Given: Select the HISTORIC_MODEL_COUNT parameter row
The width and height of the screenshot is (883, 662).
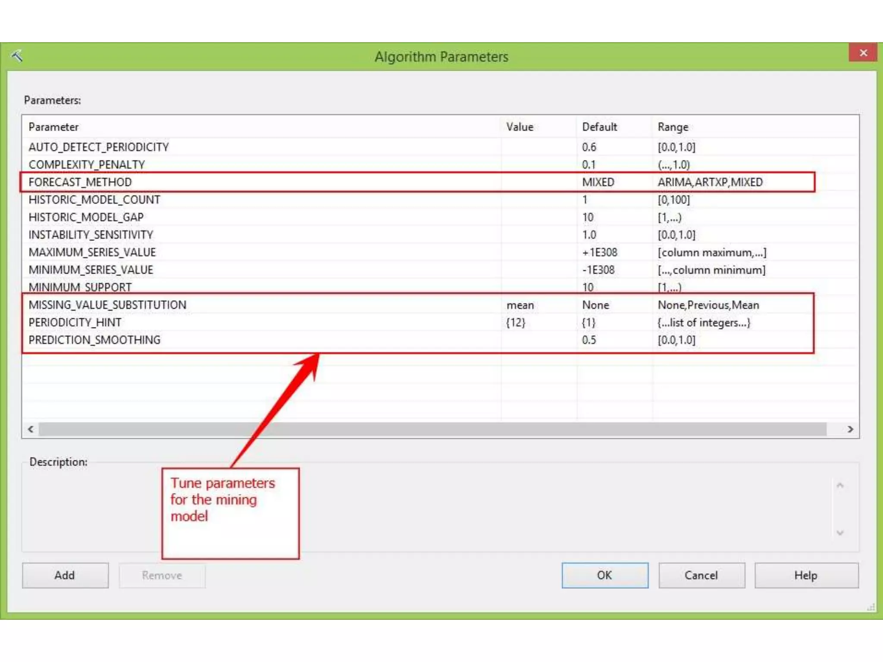Looking at the screenshot, I should pos(94,200).
